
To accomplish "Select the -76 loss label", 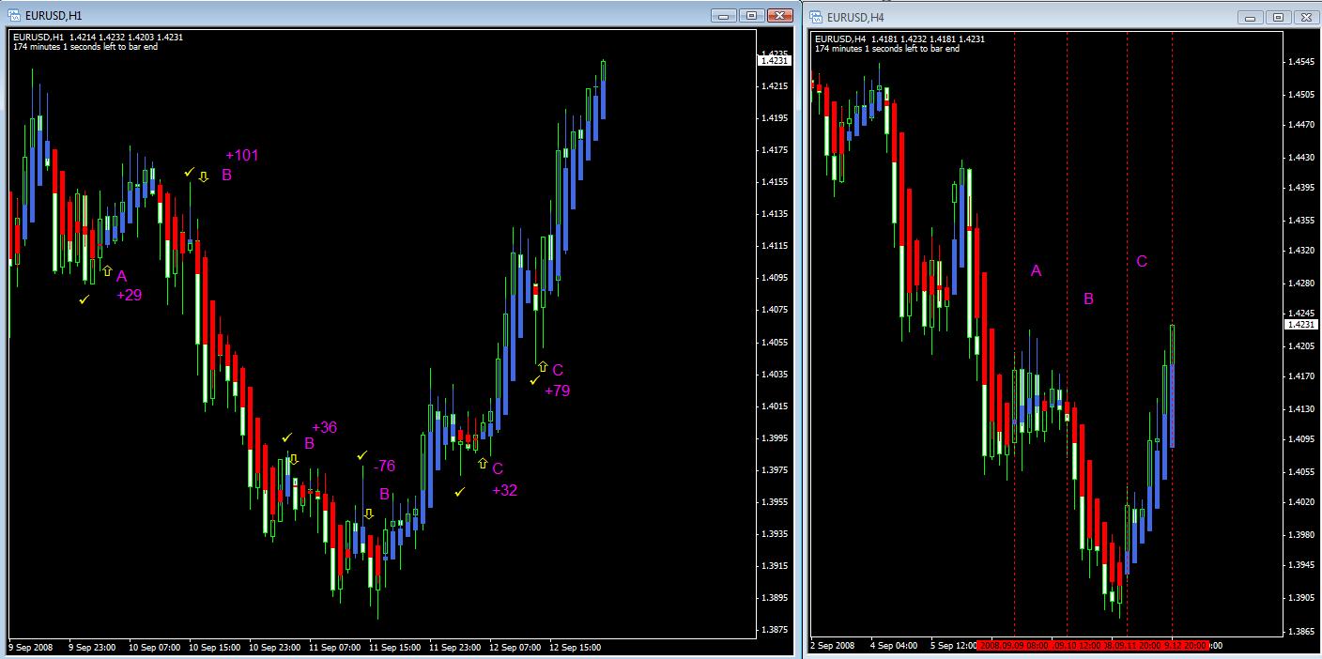I will (384, 466).
